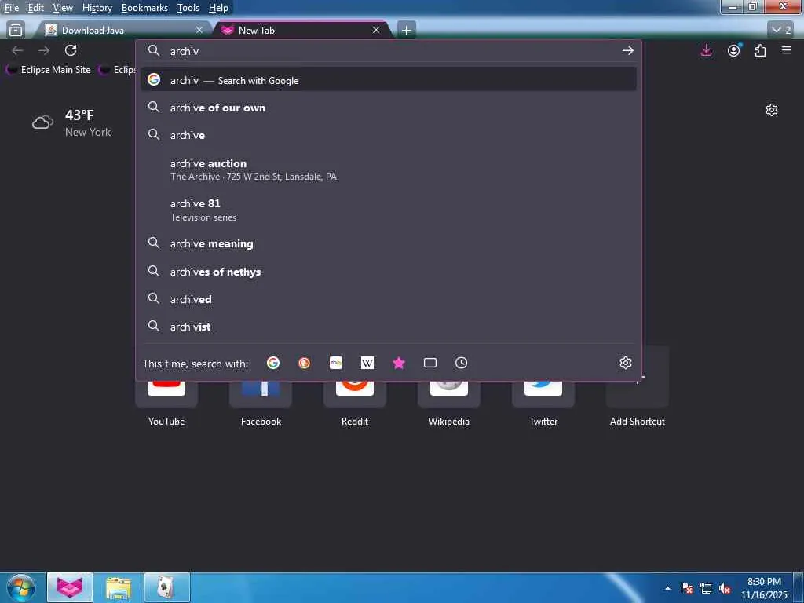
Task: Open the View menu
Action: coord(63,8)
